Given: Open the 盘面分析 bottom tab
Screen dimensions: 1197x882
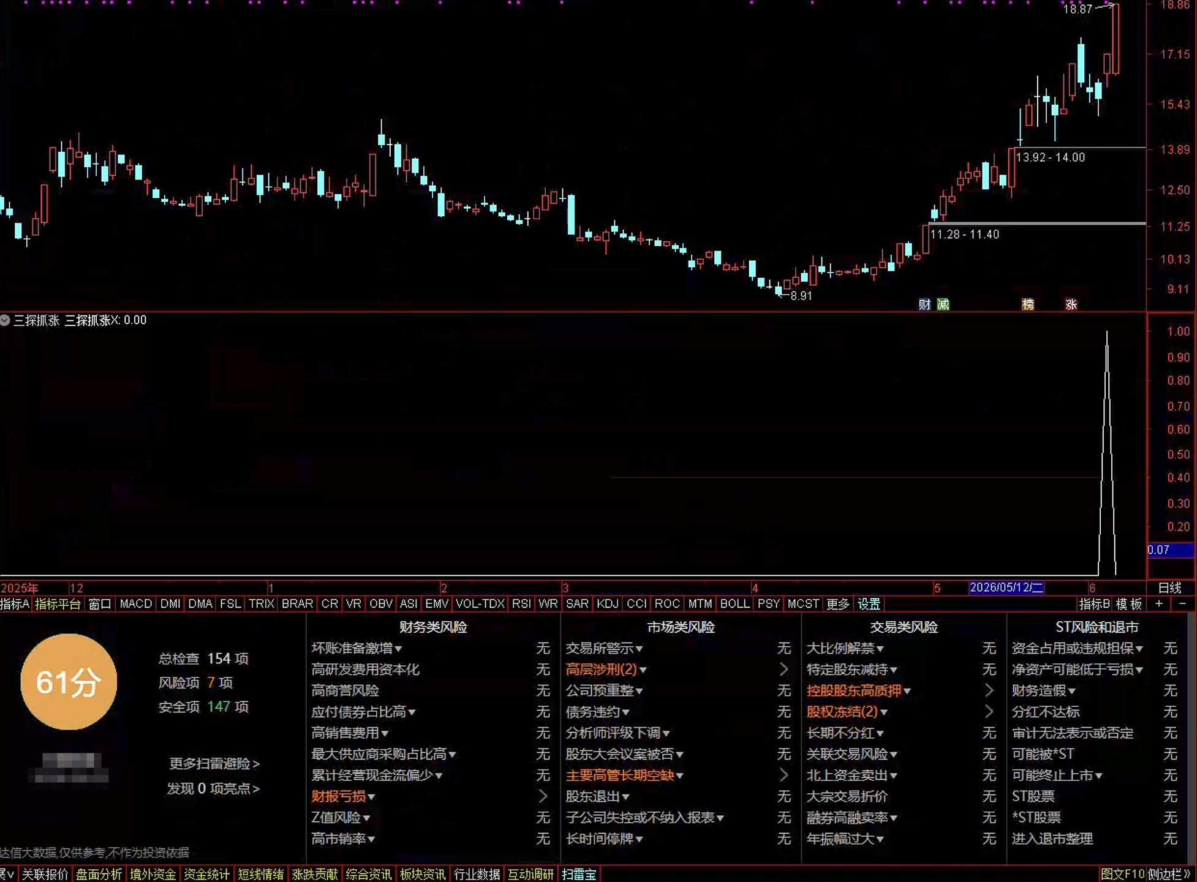Looking at the screenshot, I should [x=99, y=874].
